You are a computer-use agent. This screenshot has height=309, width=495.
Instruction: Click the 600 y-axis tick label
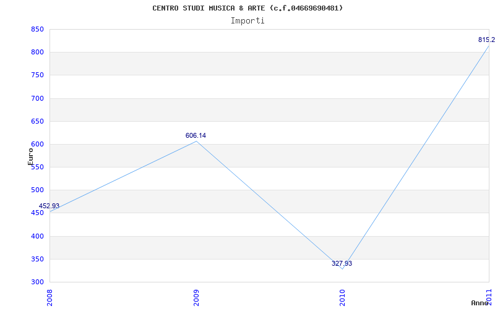click(37, 145)
